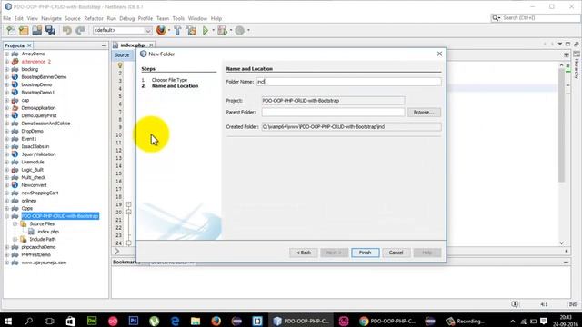Open the File menu

click(7, 18)
